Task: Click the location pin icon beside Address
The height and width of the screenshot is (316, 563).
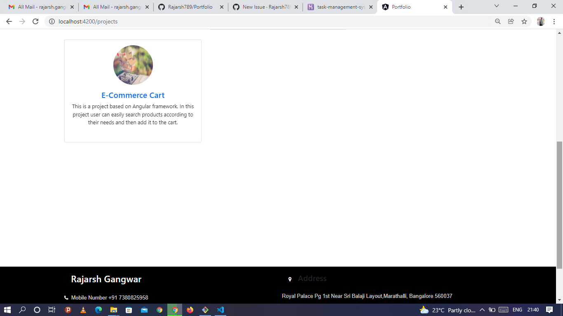Action: coord(290,279)
